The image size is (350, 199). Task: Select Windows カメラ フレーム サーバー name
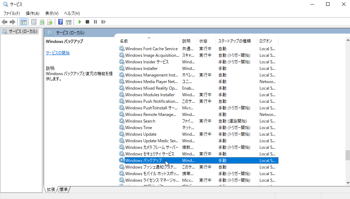152,147
